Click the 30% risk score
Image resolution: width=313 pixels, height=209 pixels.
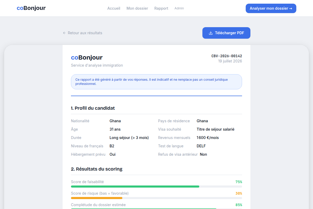[239, 193]
